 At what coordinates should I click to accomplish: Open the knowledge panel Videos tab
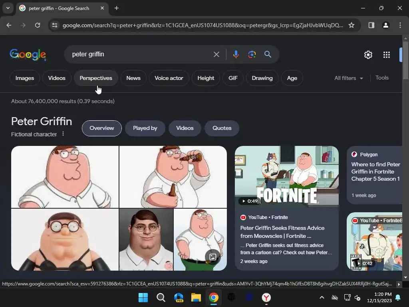185,128
